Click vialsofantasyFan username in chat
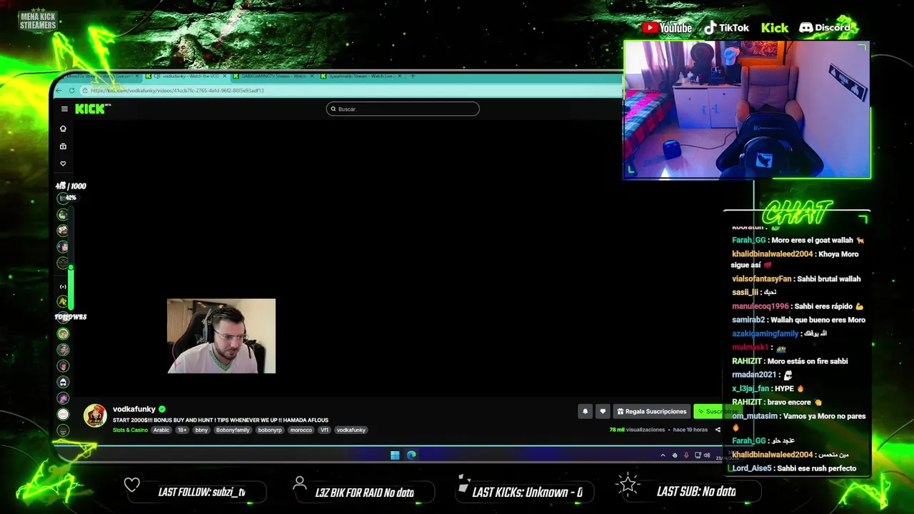This screenshot has height=514, width=914. tap(761, 279)
